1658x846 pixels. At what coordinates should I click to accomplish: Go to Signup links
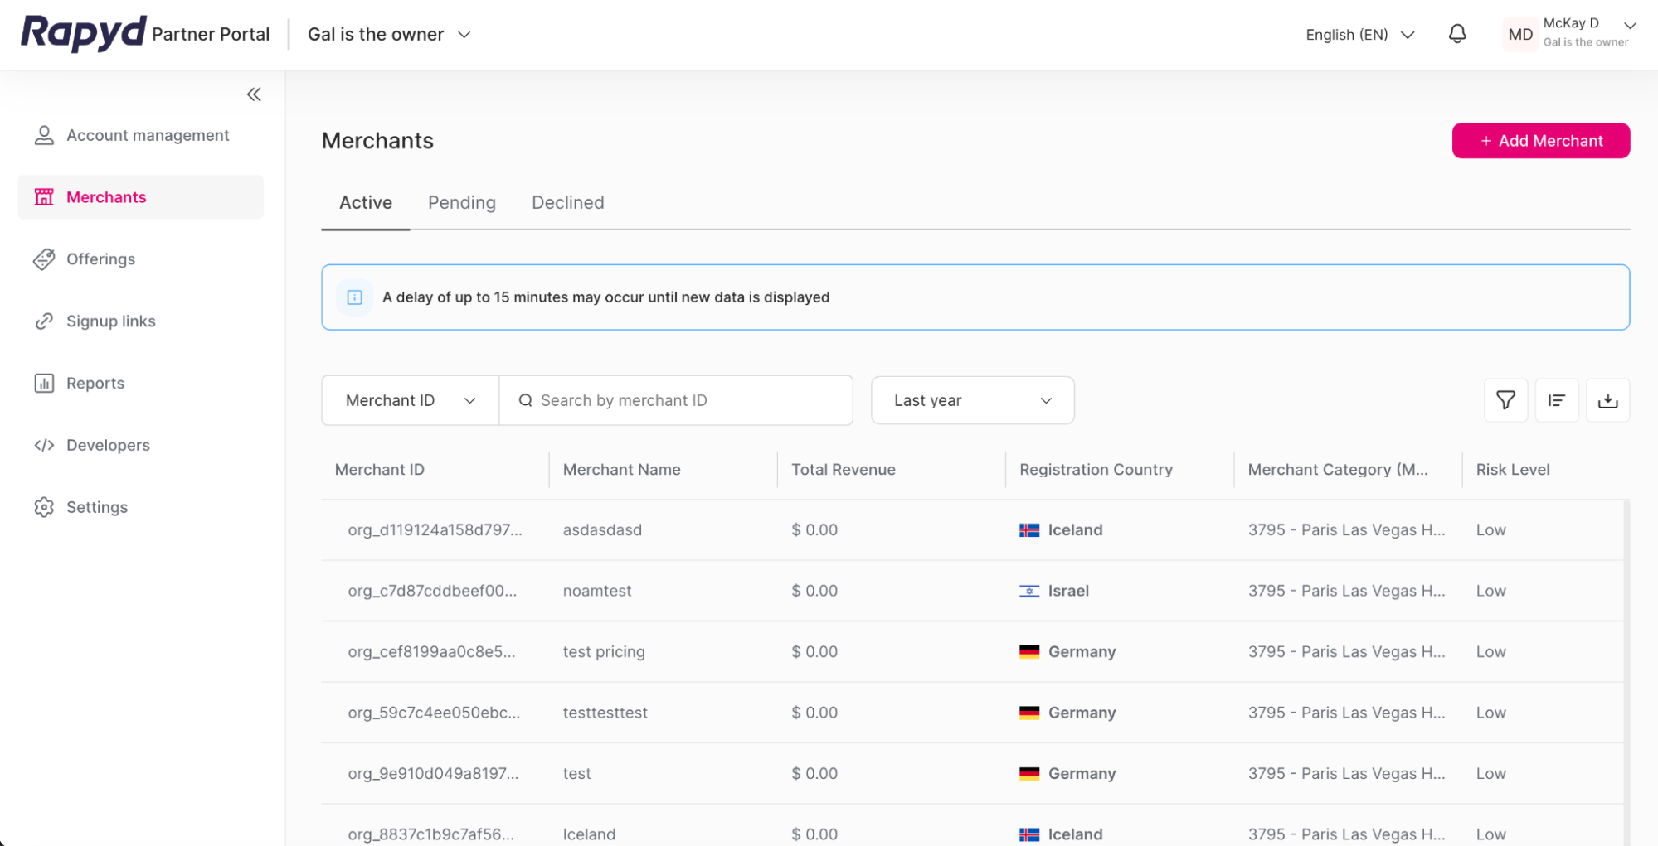click(x=110, y=321)
